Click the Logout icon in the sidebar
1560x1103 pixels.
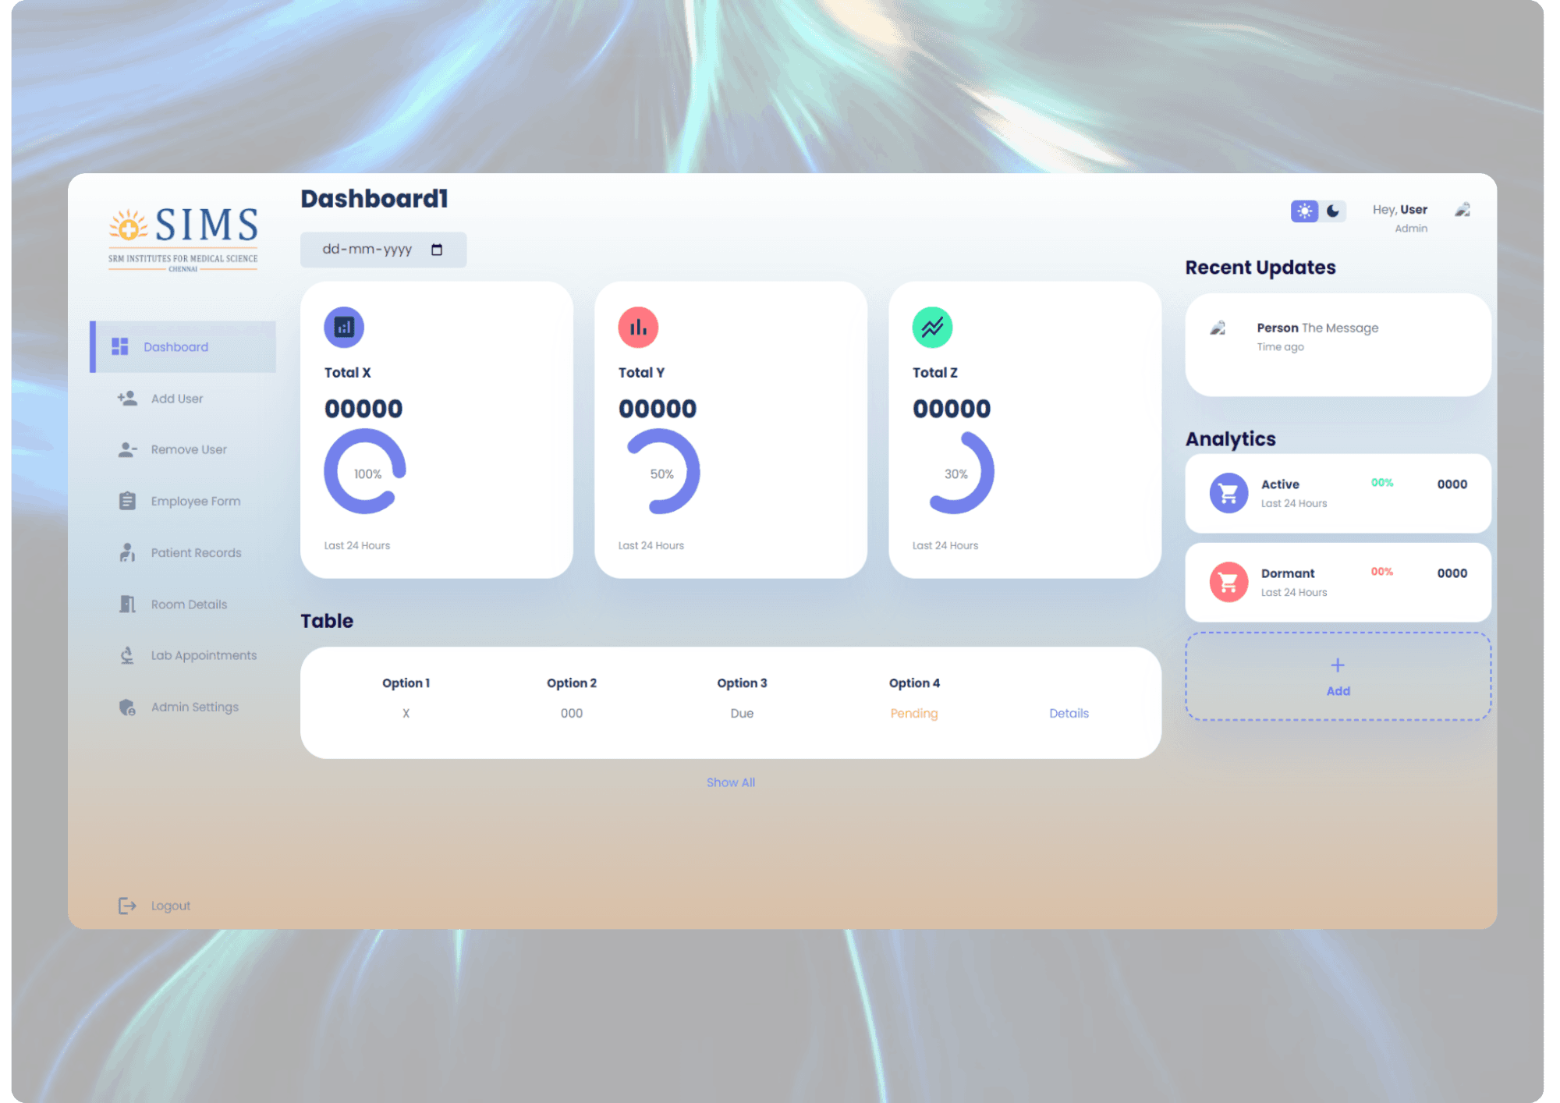click(x=127, y=906)
